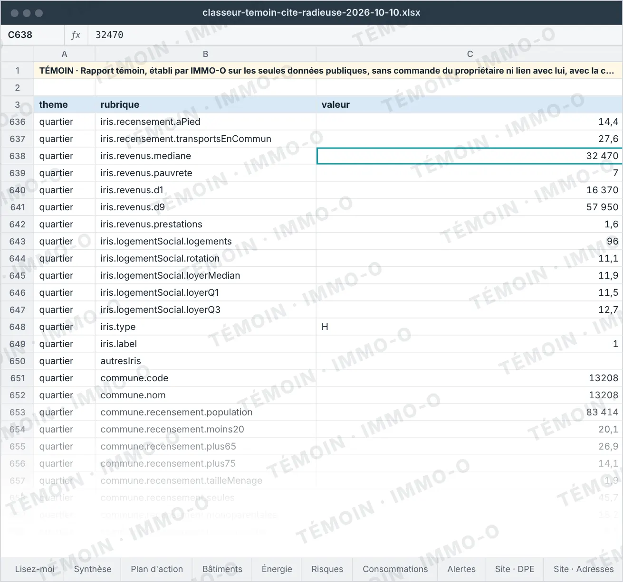Viewport: 623px width, 582px height.
Task: Open the Lisez-moi sheet tab
Action: 35,569
